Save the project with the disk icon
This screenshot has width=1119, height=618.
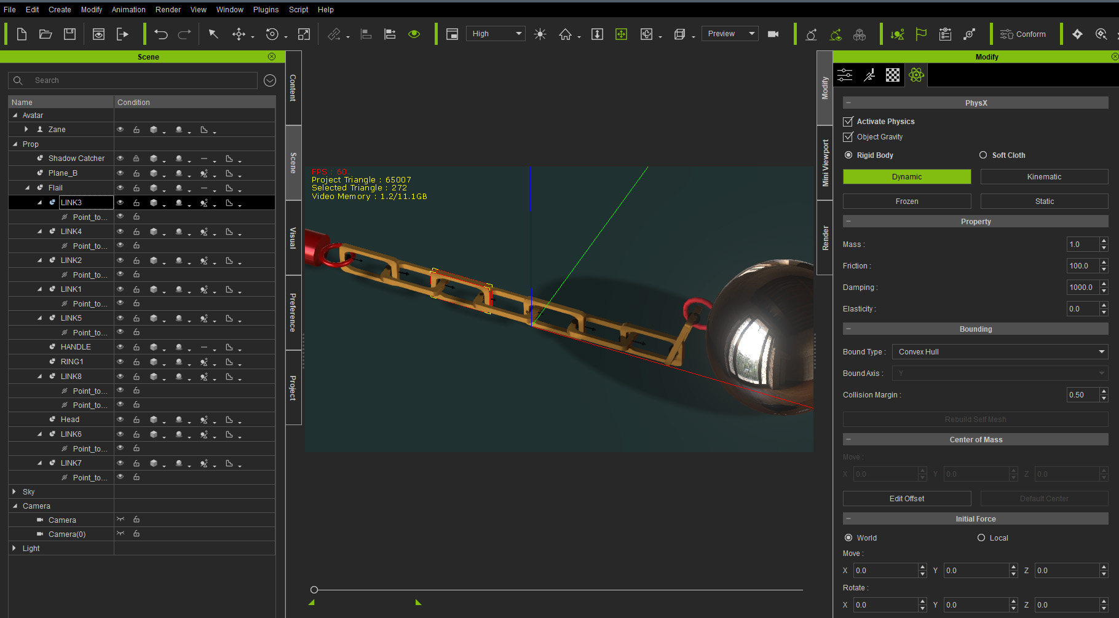coord(70,34)
